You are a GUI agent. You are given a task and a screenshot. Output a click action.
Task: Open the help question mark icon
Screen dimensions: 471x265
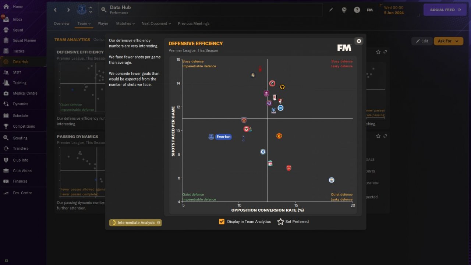pyautogui.click(x=357, y=10)
